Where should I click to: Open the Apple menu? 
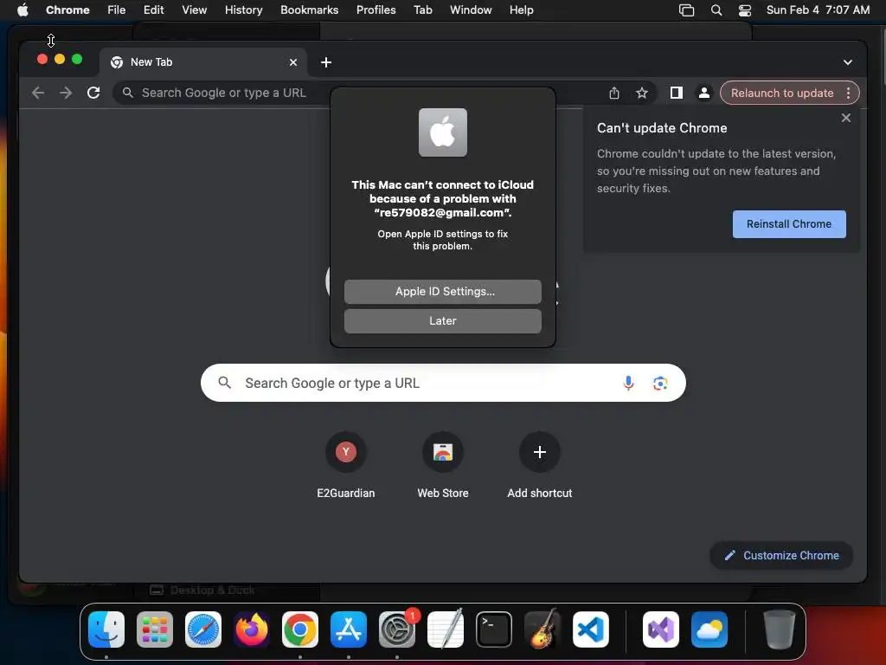[x=22, y=10]
